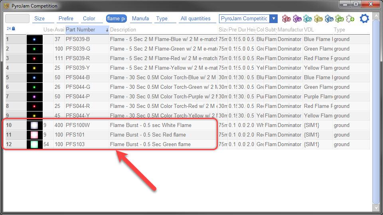Screen dimensions: 383x215
Task: Open the All quantities filter
Action: pos(195,19)
